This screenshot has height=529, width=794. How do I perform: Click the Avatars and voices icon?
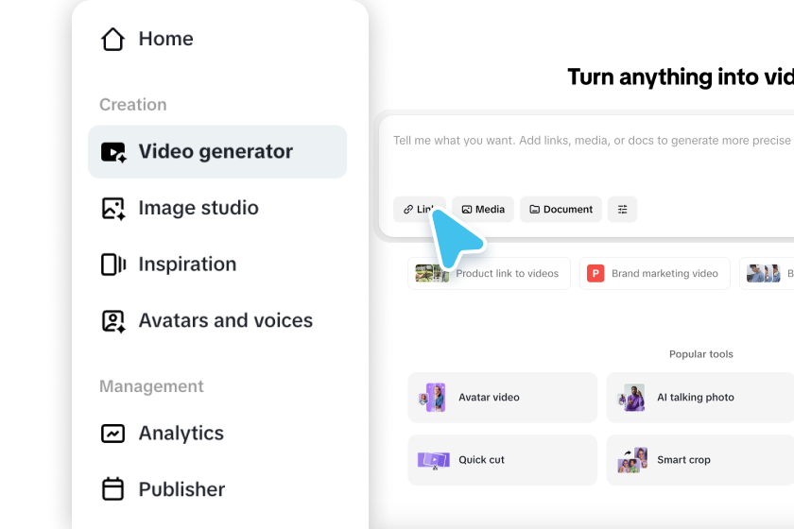point(113,321)
